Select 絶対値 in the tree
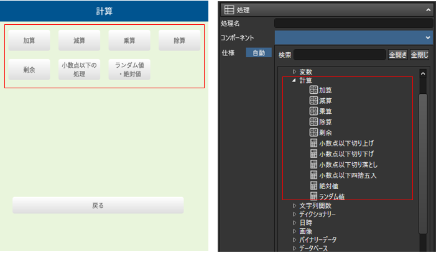This screenshot has height=253, width=436. click(328, 186)
